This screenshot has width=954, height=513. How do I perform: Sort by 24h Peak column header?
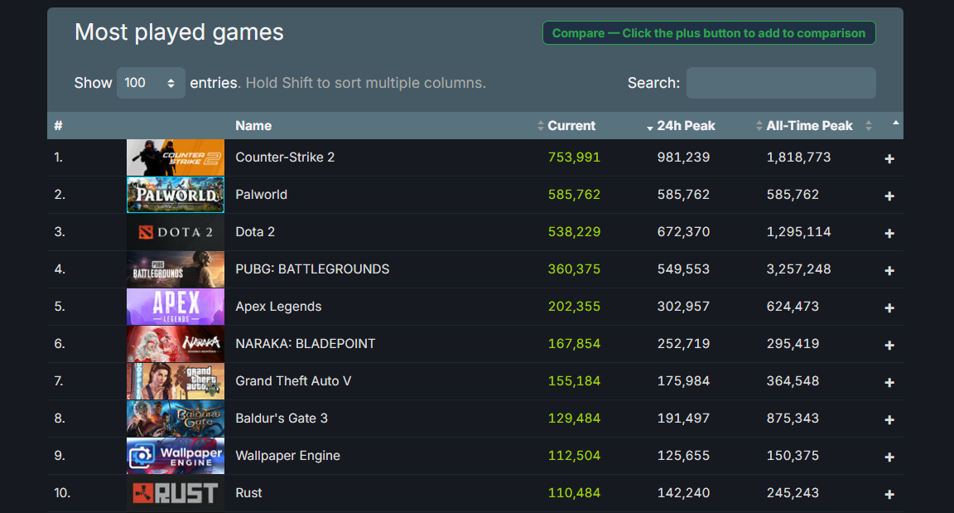pyautogui.click(x=686, y=126)
